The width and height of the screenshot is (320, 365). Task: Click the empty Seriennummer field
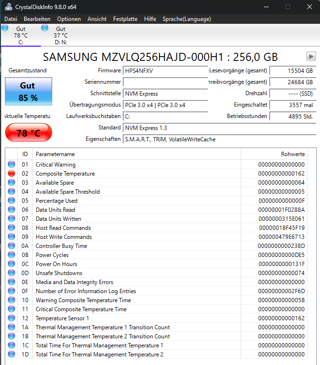pos(165,82)
